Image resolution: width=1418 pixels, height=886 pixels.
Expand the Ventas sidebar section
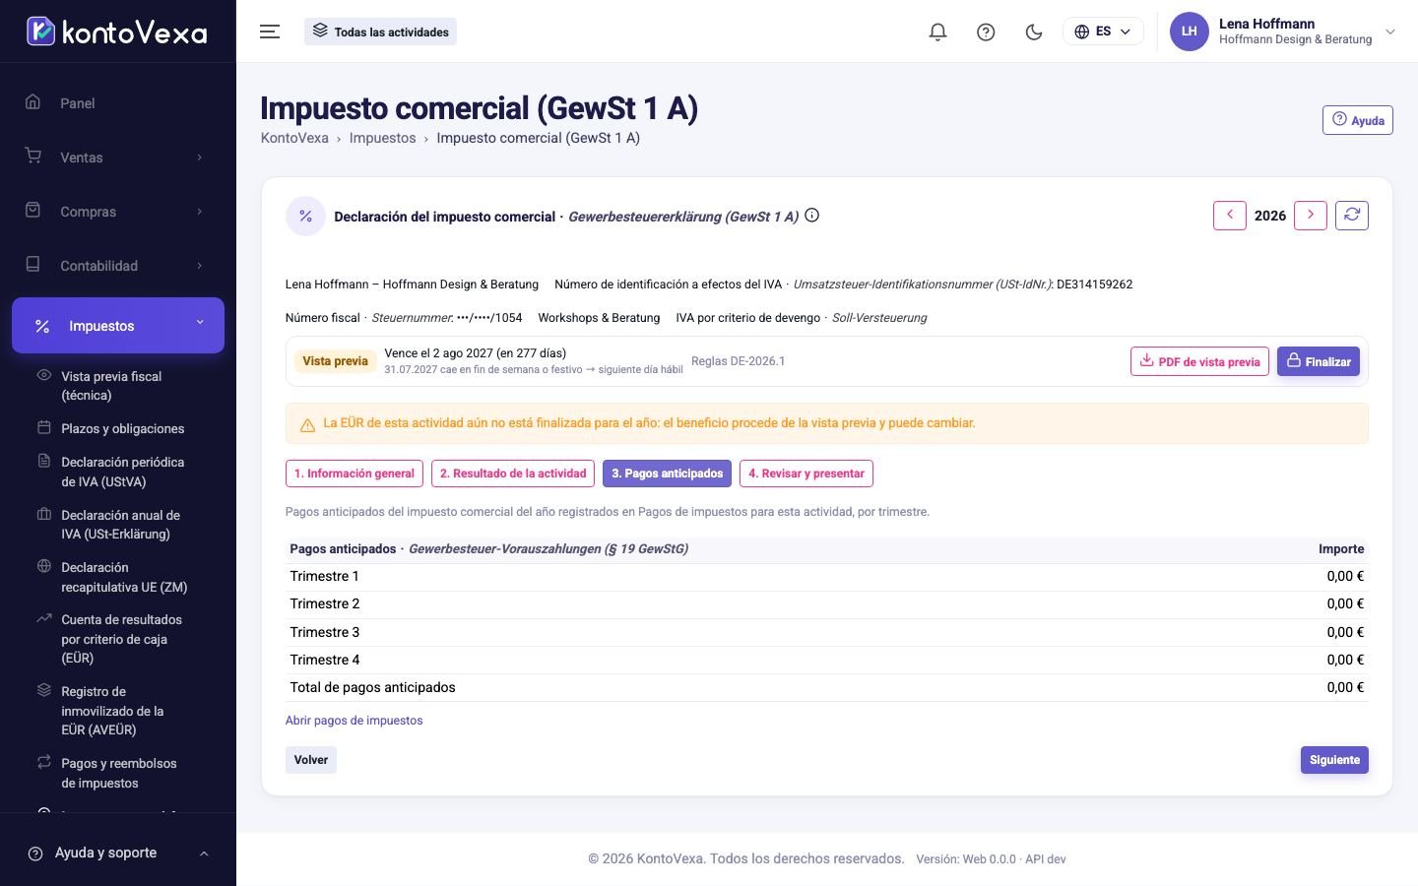pyautogui.click(x=117, y=158)
